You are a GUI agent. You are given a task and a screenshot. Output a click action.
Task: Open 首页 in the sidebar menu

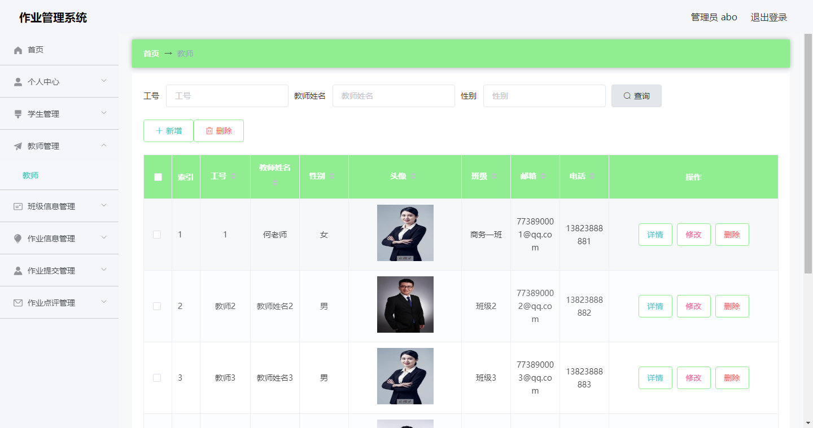tap(59, 50)
